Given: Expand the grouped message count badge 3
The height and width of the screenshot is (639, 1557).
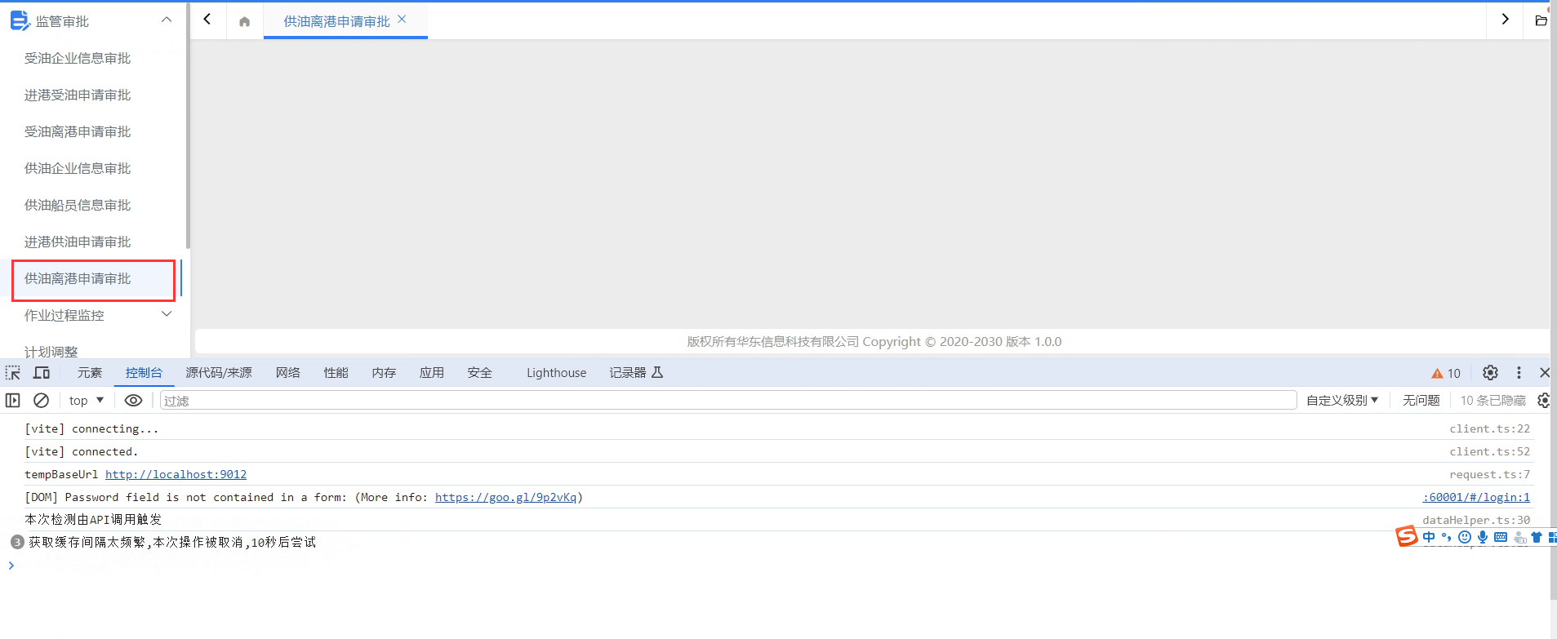Looking at the screenshot, I should (17, 542).
